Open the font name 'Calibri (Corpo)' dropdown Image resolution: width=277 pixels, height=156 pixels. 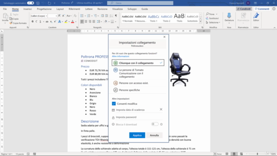point(46,16)
